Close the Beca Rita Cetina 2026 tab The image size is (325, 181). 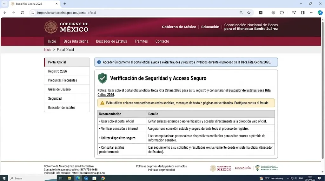[x=56, y=4]
